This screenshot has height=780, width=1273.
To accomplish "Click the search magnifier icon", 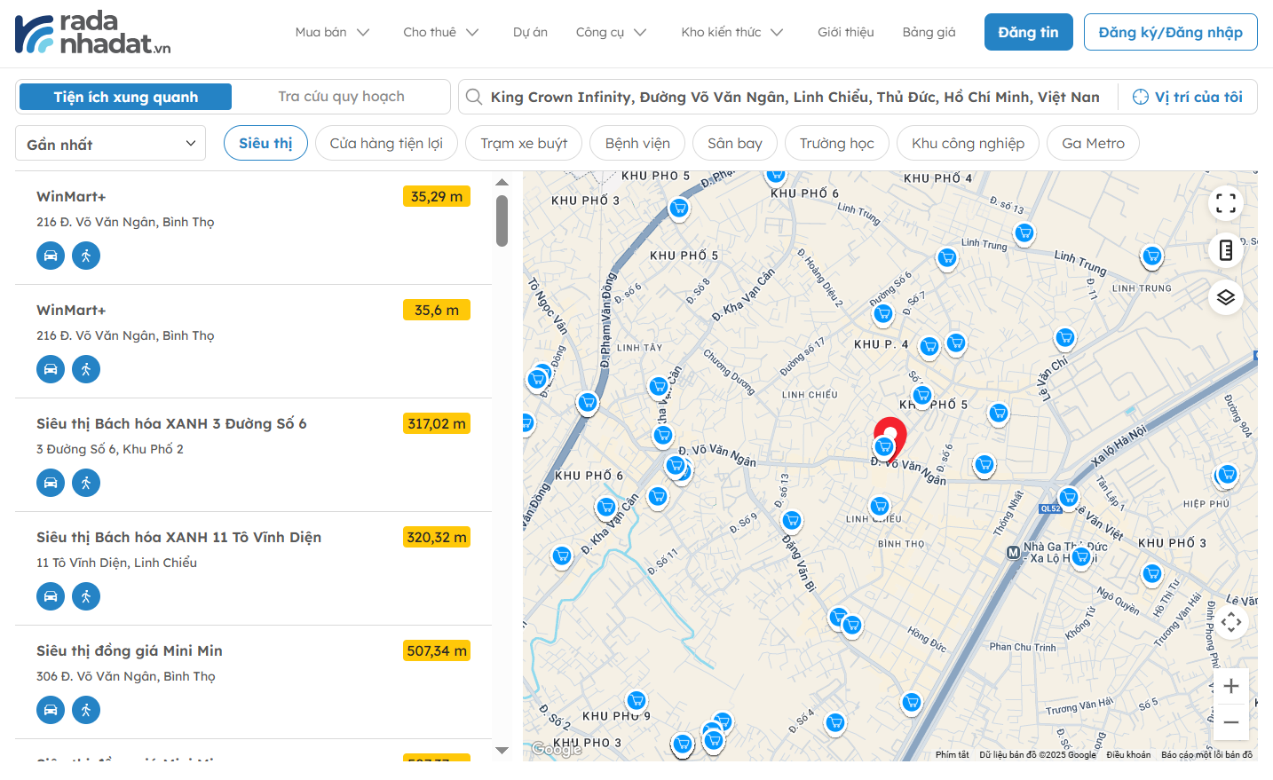I will click(x=474, y=97).
